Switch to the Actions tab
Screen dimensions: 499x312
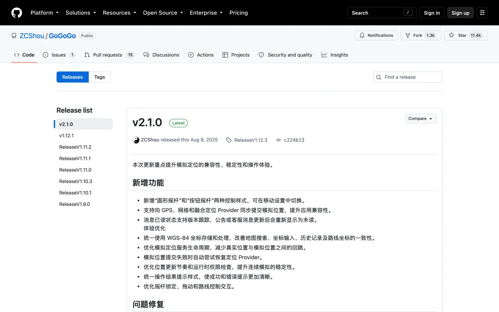click(x=201, y=55)
